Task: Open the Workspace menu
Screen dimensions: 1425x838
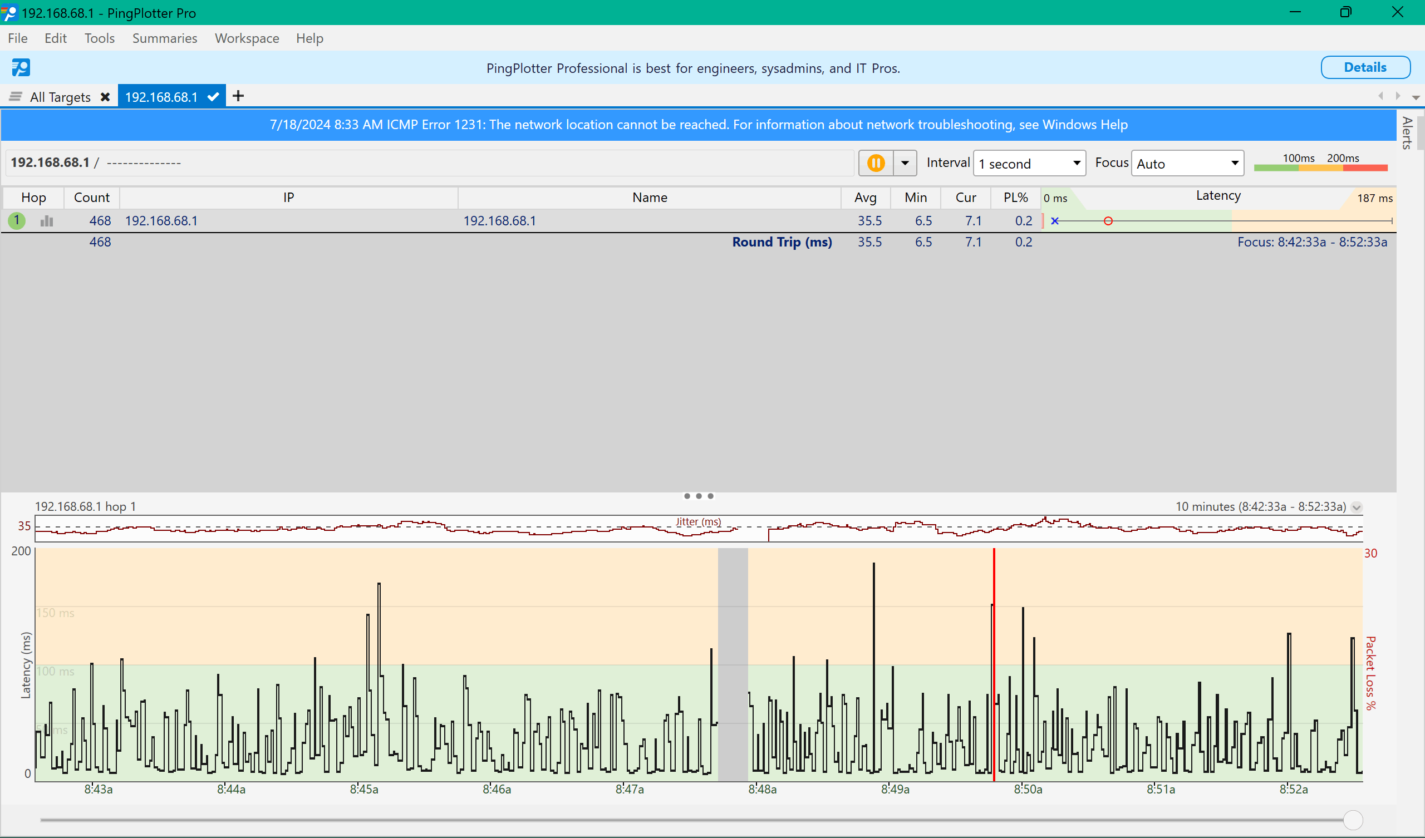Action: point(247,38)
